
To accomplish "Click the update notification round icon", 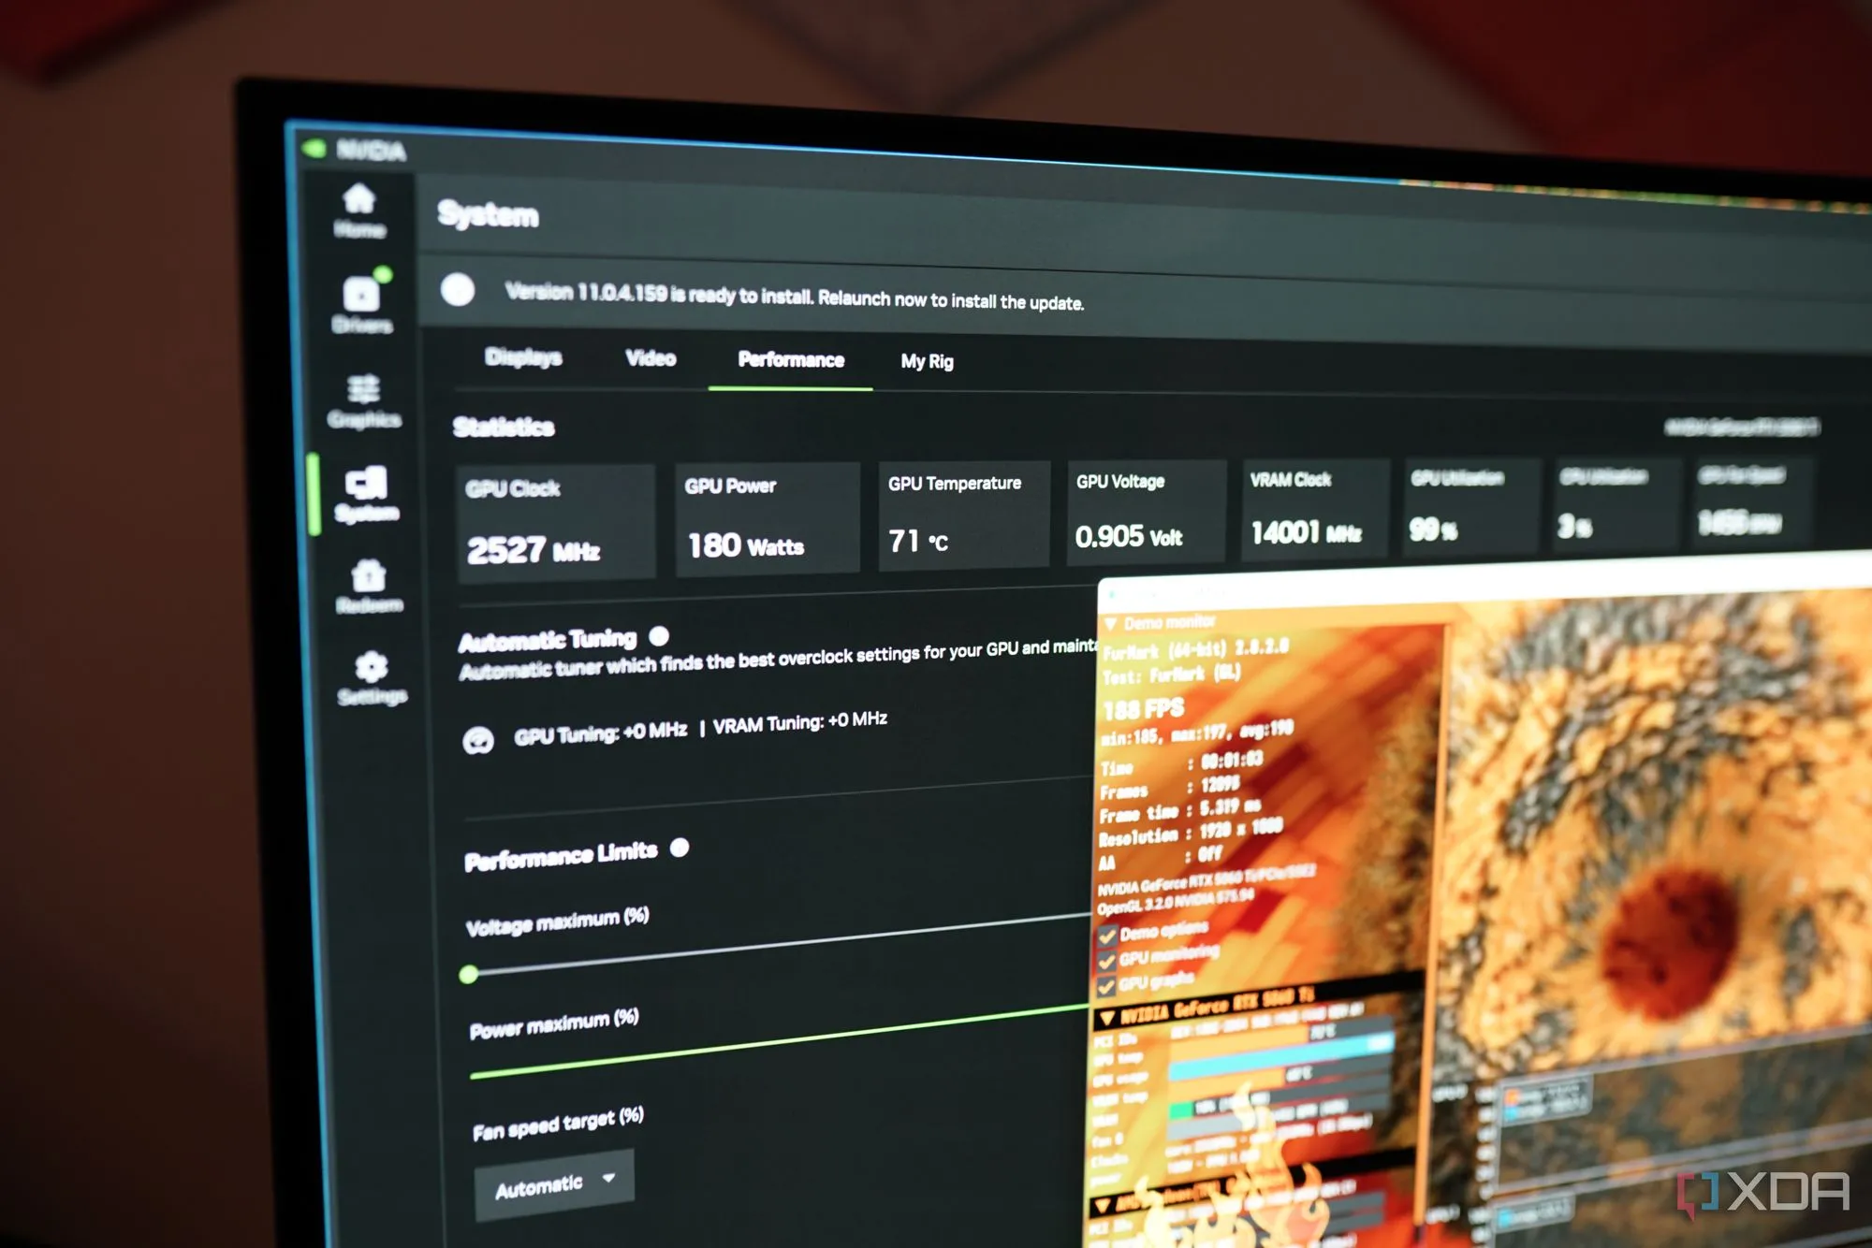I will (x=458, y=290).
